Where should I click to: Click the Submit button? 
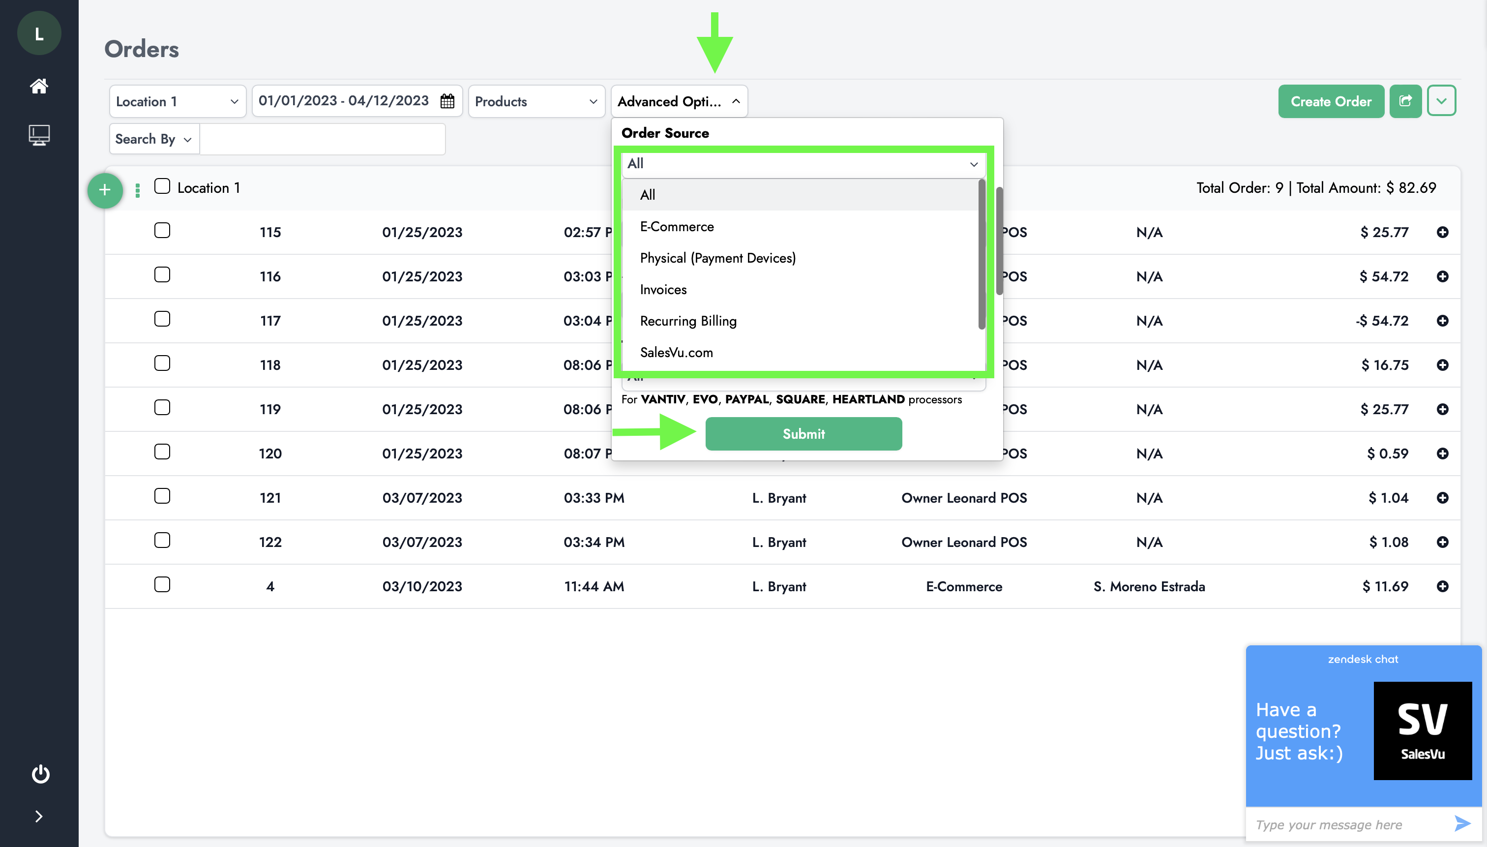(x=803, y=433)
